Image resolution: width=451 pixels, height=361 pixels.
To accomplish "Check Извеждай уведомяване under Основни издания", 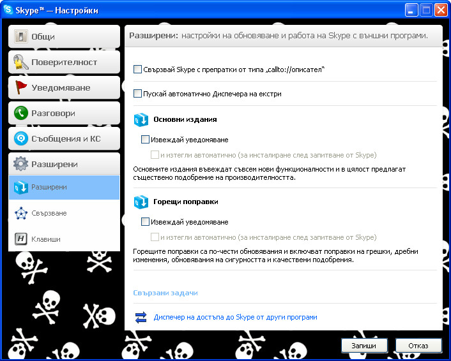I will [145, 140].
